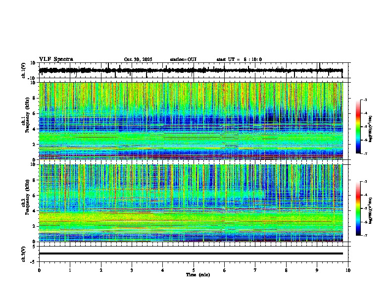Click the "VLF Spectra" title text

56,59
